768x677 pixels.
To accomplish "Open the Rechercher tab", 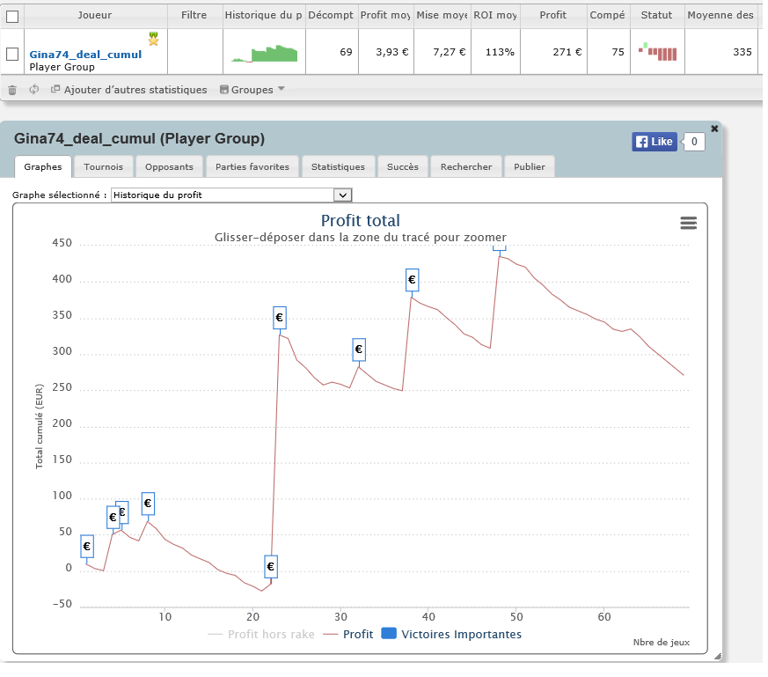I will pyautogui.click(x=465, y=166).
